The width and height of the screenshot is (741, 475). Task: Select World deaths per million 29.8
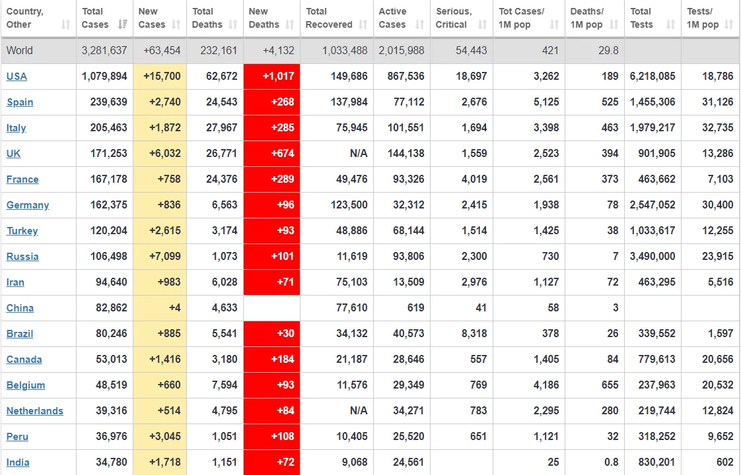pyautogui.click(x=608, y=51)
